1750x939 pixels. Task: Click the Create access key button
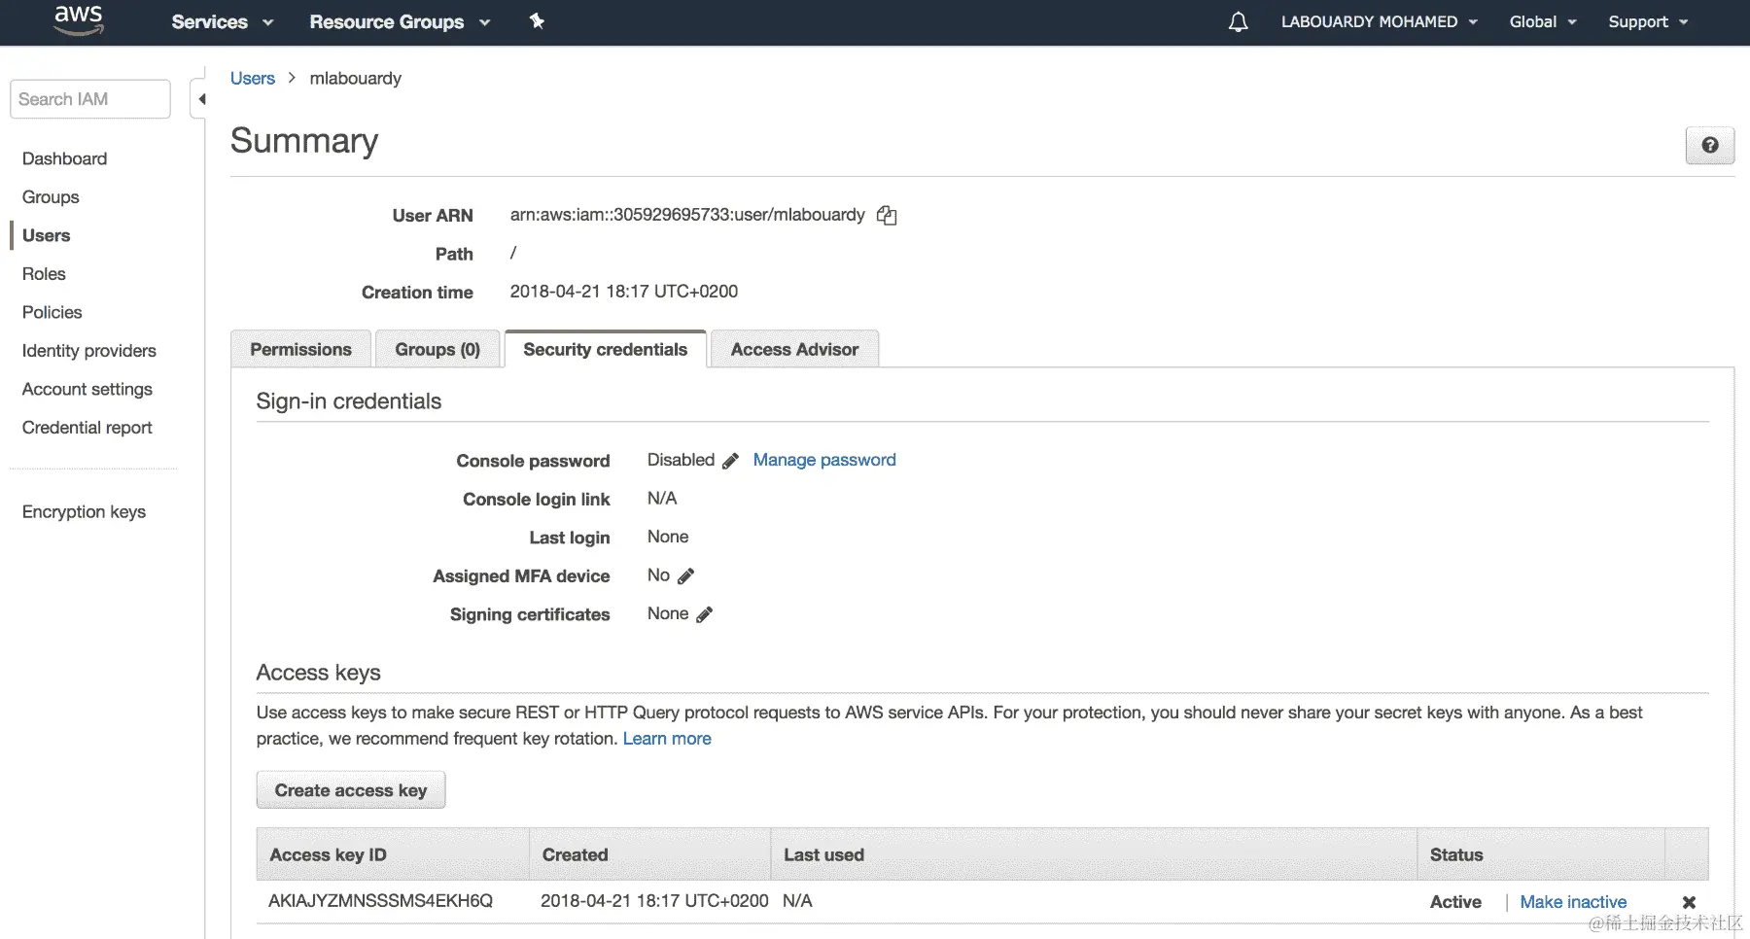point(351,790)
